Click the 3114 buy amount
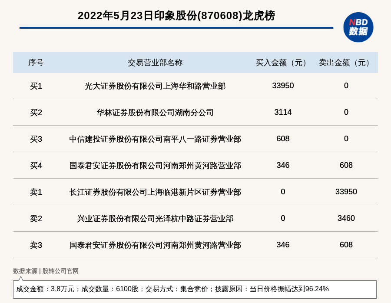 click(x=283, y=112)
